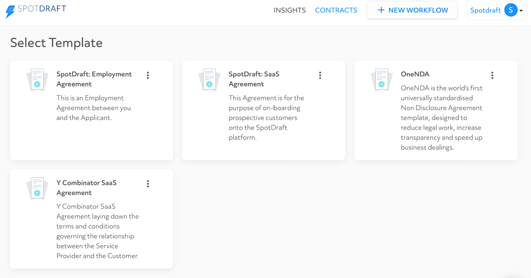Open three-dot menu for Employment Agreement
The height and width of the screenshot is (278, 531).
[148, 75]
